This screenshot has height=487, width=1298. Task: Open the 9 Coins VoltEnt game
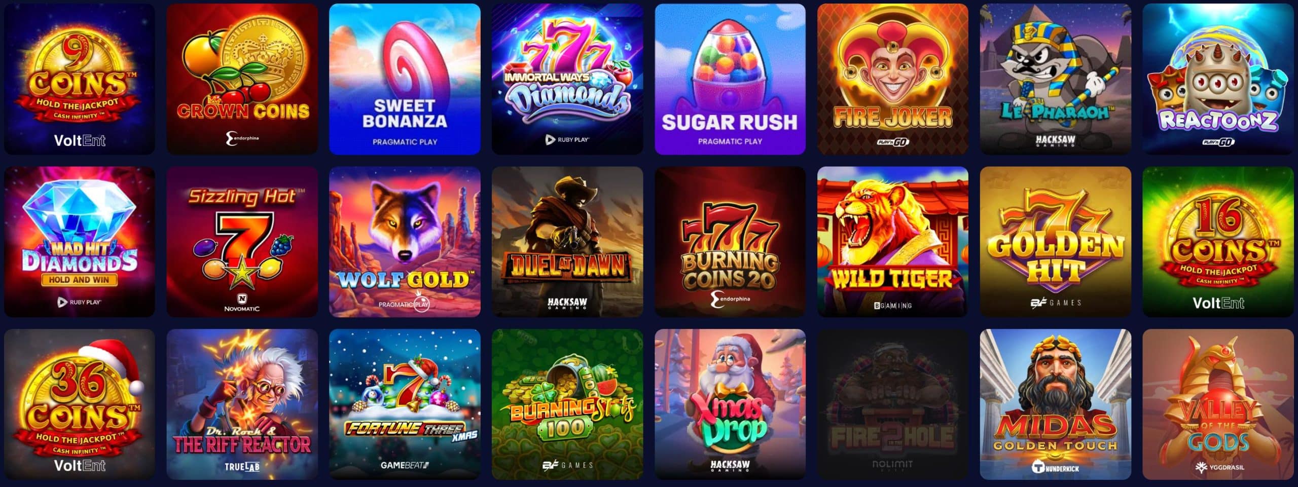pyautogui.click(x=80, y=79)
